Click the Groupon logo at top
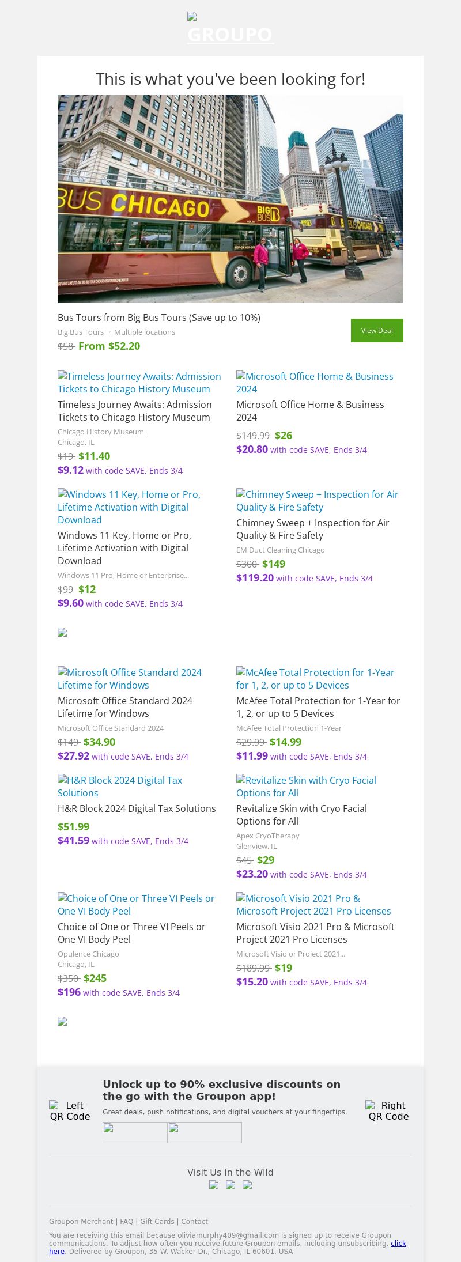 click(230, 30)
